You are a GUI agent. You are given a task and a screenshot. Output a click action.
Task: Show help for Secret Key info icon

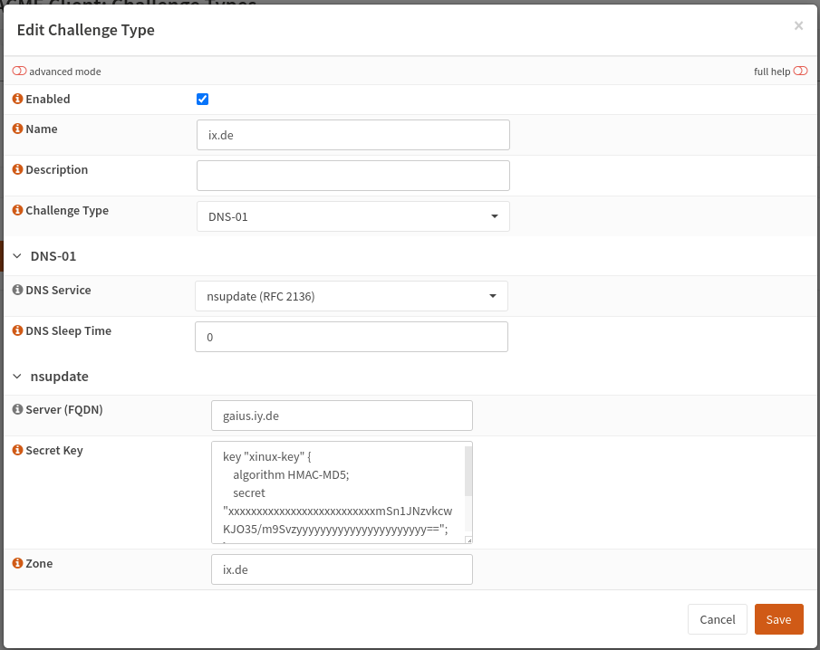pyautogui.click(x=17, y=450)
